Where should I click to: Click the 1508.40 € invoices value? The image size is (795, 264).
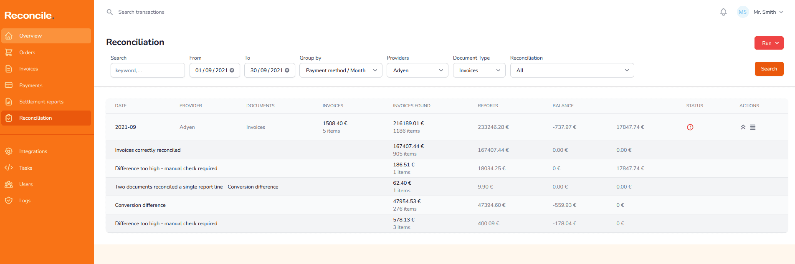click(335, 123)
